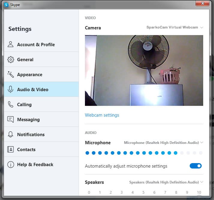Open the General settings section
Viewport: 214px width, 200px height.
point(41,59)
